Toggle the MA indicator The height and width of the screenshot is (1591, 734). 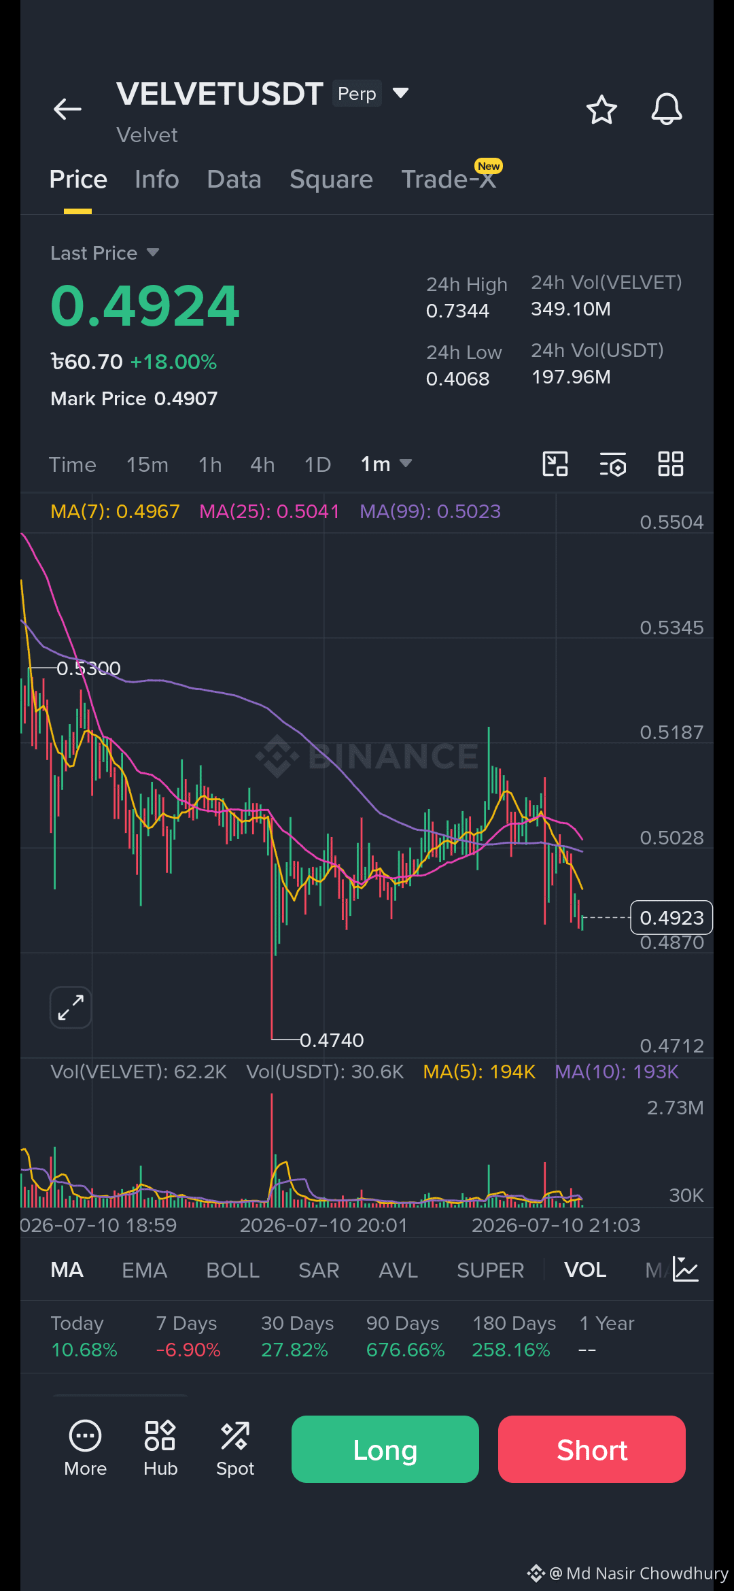(67, 1269)
